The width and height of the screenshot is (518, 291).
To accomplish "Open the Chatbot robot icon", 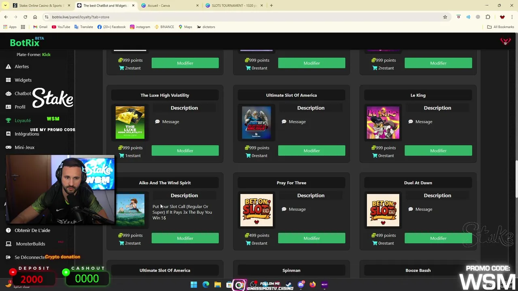I will pyautogui.click(x=8, y=93).
